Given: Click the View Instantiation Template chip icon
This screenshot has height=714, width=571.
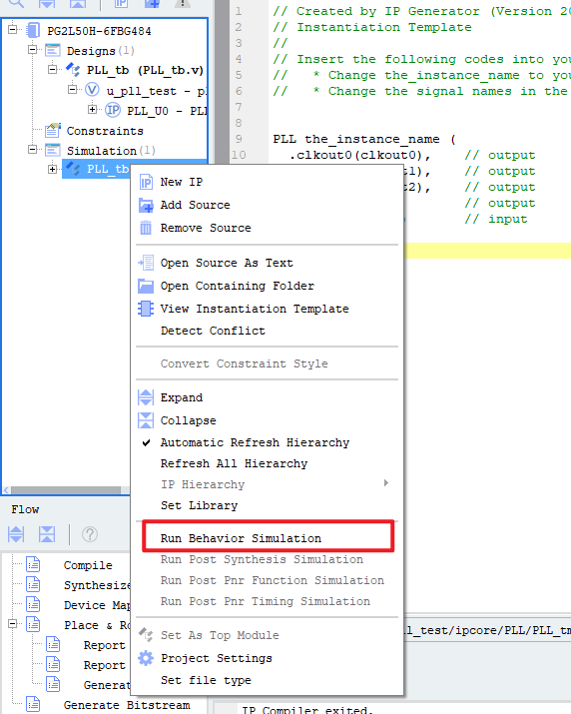Looking at the screenshot, I should click(146, 309).
